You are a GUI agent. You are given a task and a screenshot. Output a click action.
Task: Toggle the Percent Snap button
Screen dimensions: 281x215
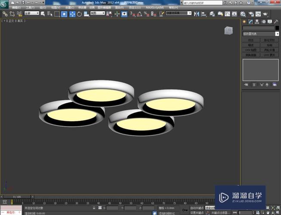[147, 14]
